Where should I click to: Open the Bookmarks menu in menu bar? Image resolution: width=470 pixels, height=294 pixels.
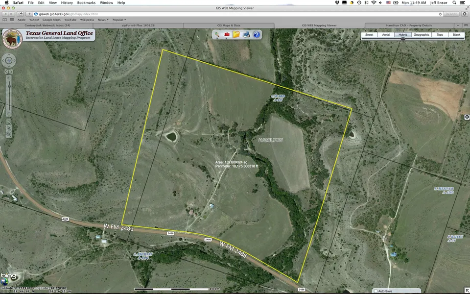tap(86, 3)
